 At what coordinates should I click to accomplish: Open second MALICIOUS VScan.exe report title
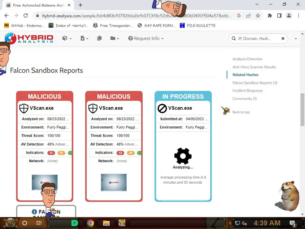pyautogui.click(x=111, y=108)
